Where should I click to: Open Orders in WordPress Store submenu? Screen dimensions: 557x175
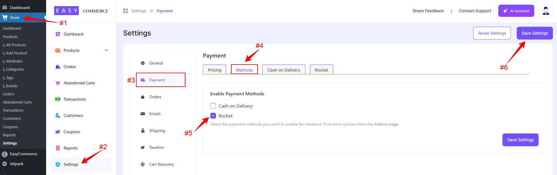tap(9, 94)
